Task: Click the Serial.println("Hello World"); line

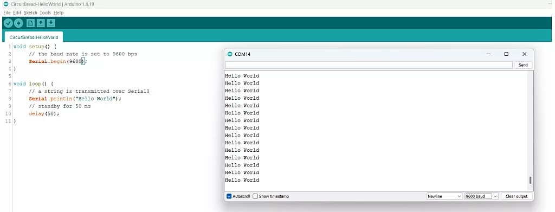Action: click(75, 99)
